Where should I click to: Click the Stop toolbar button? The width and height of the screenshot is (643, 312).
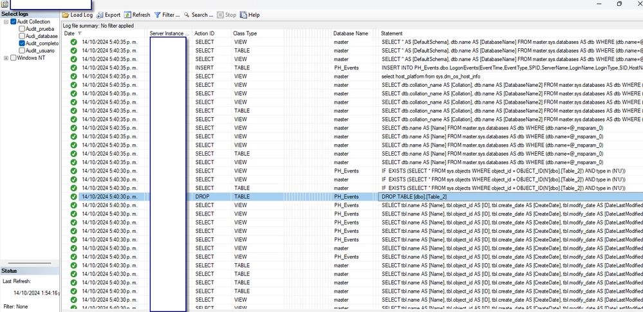227,15
